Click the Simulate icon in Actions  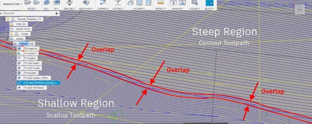[x=131, y=2]
